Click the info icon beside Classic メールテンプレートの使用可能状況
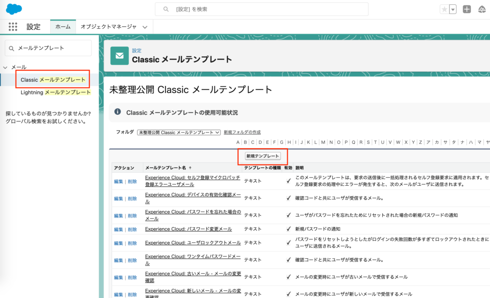The width and height of the screenshot is (490, 298). pos(117,112)
